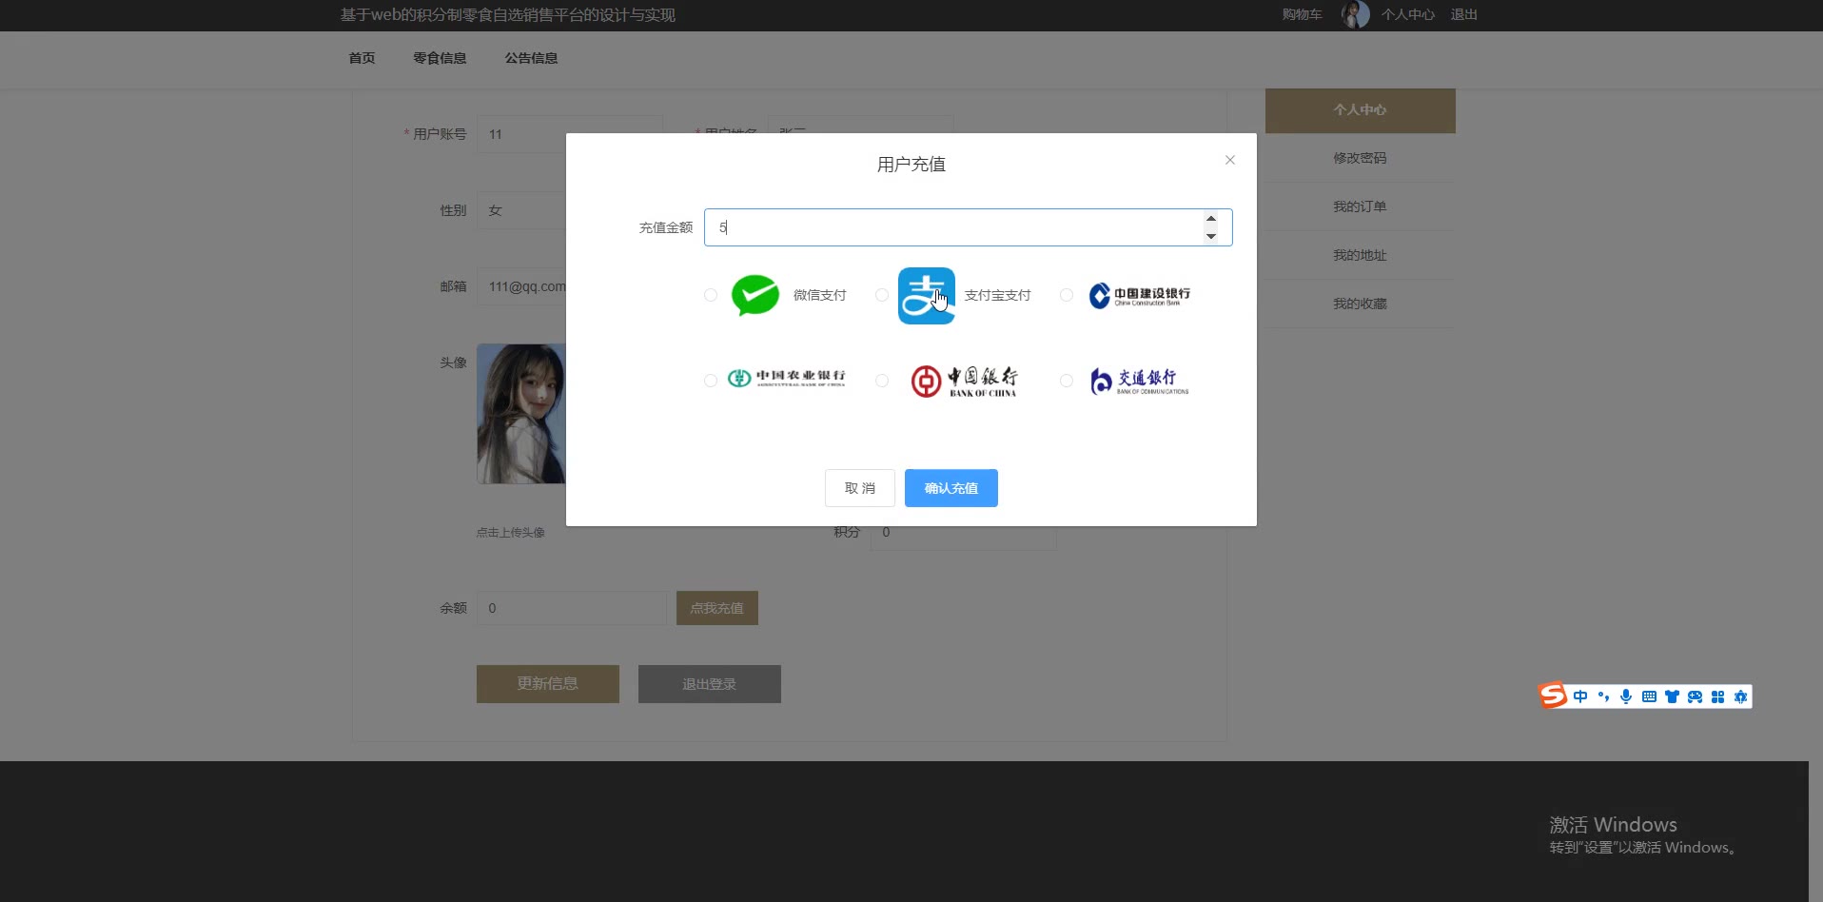Click Sogou game controller icon
This screenshot has height=902, width=1823.
[1695, 696]
